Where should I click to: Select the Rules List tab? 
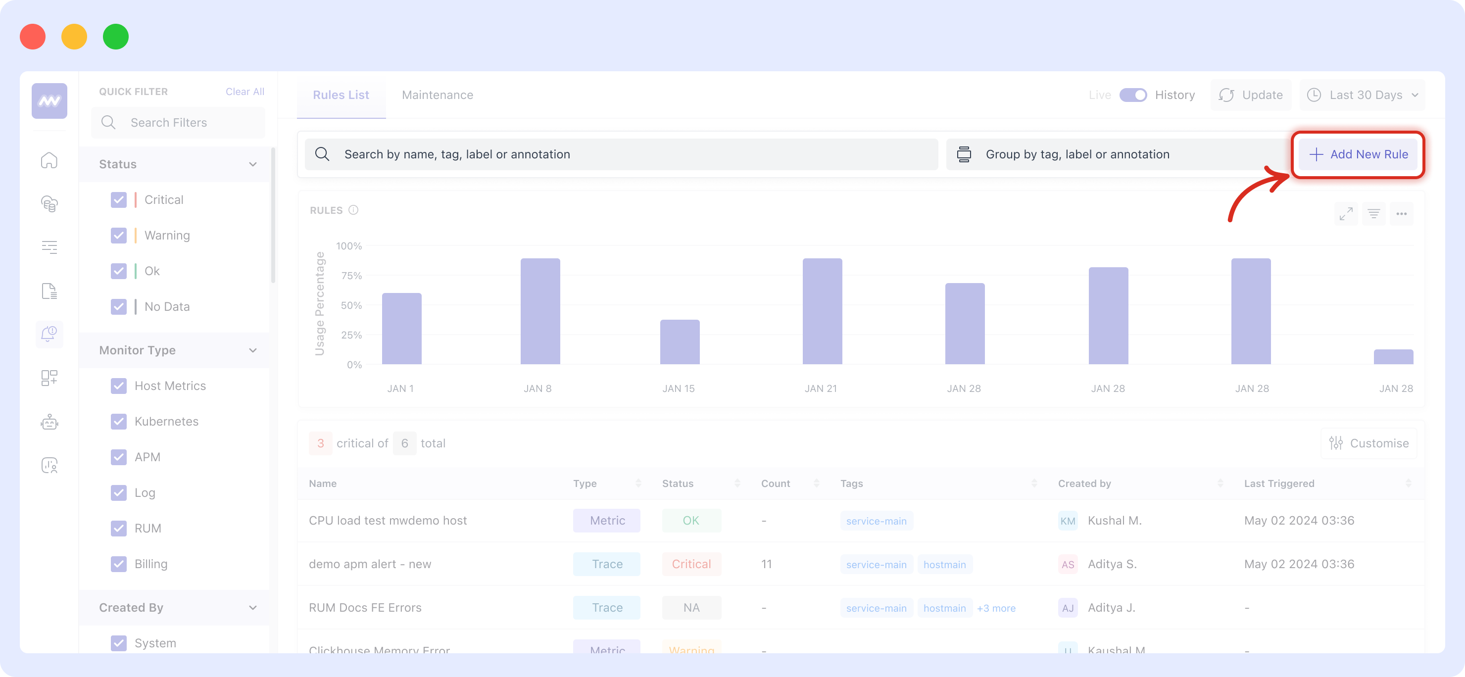click(x=341, y=95)
